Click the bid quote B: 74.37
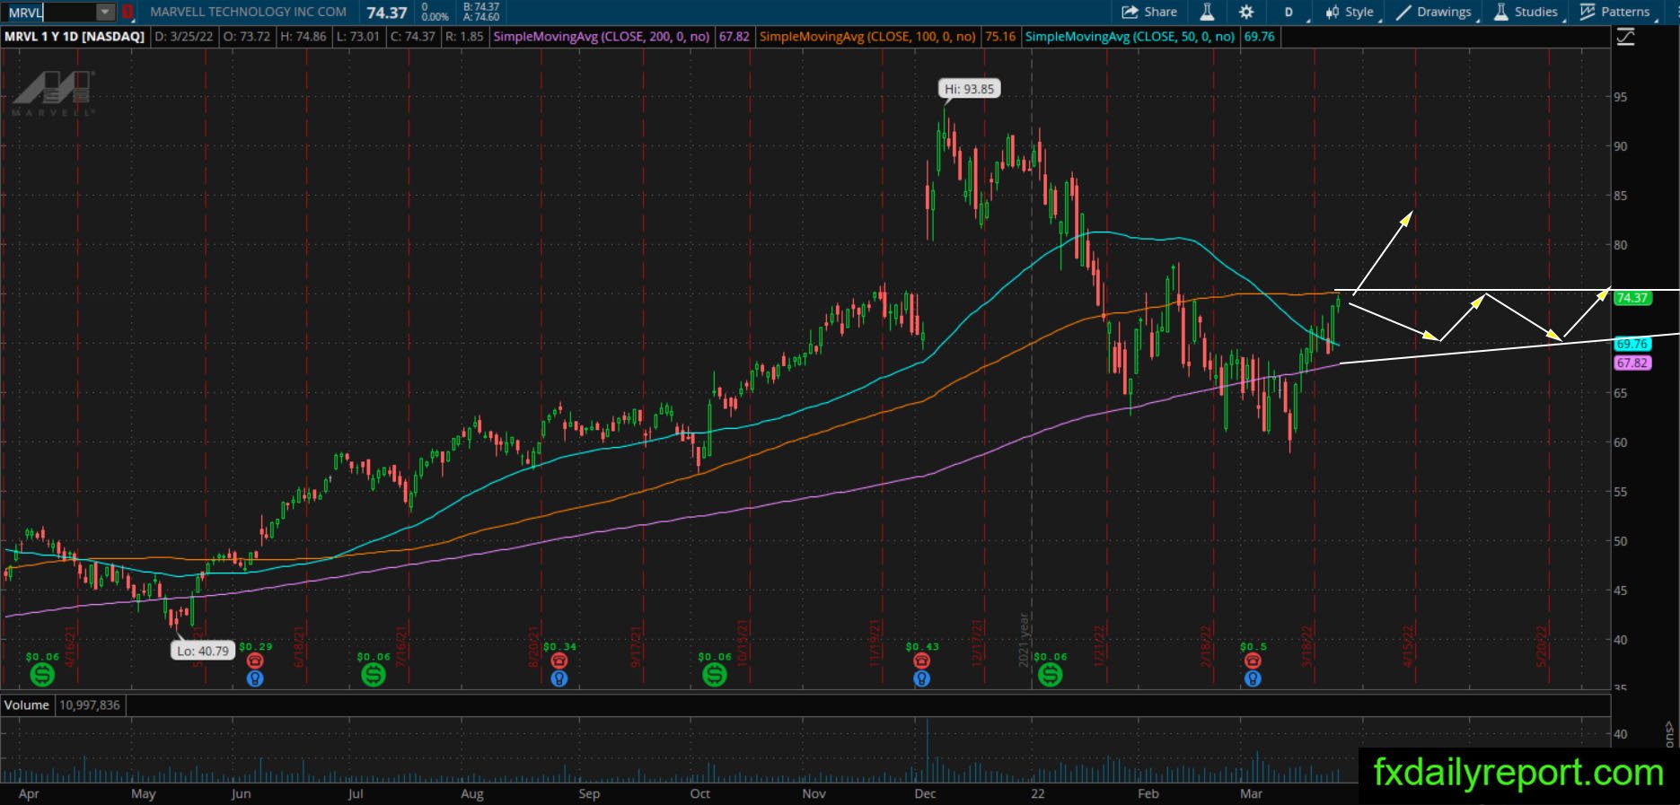 pyautogui.click(x=481, y=6)
